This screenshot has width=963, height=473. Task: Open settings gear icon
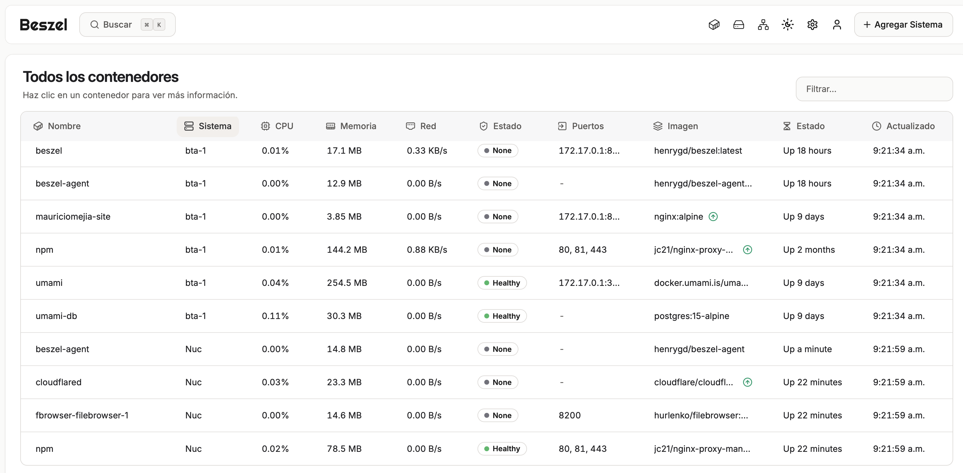point(812,25)
